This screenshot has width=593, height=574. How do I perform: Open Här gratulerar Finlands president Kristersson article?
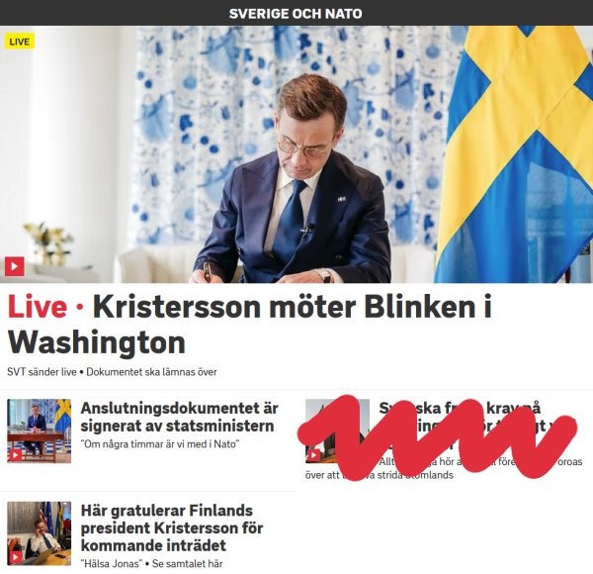172,527
